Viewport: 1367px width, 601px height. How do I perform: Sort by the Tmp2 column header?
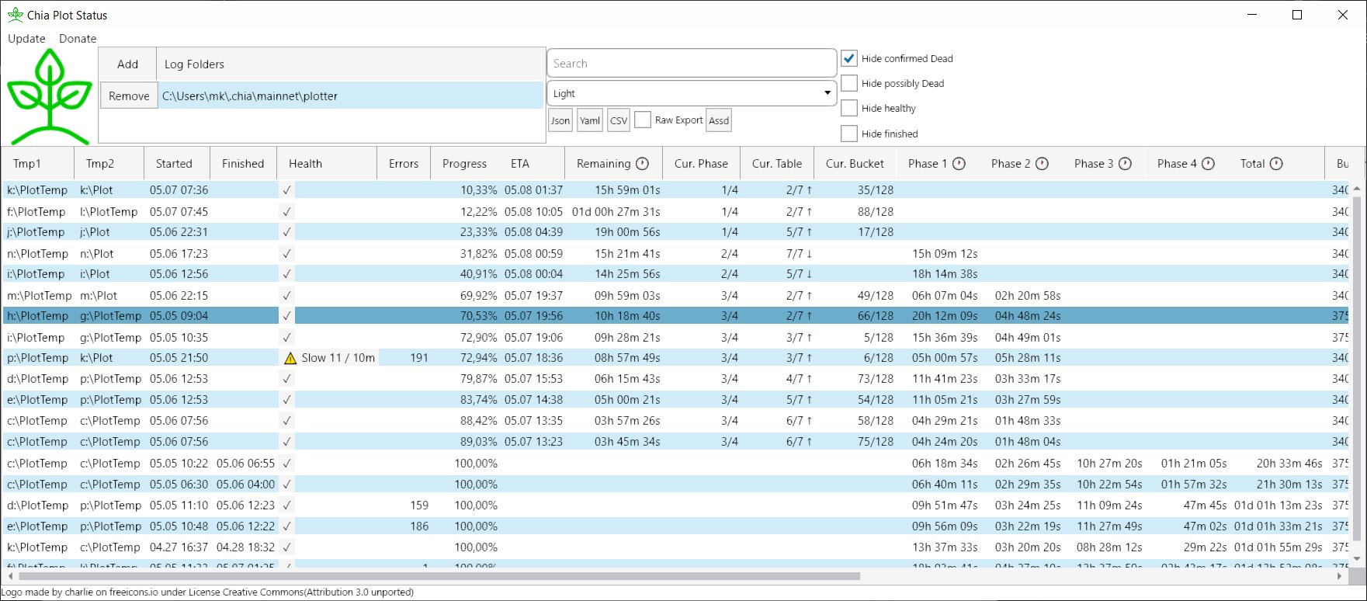click(x=109, y=164)
